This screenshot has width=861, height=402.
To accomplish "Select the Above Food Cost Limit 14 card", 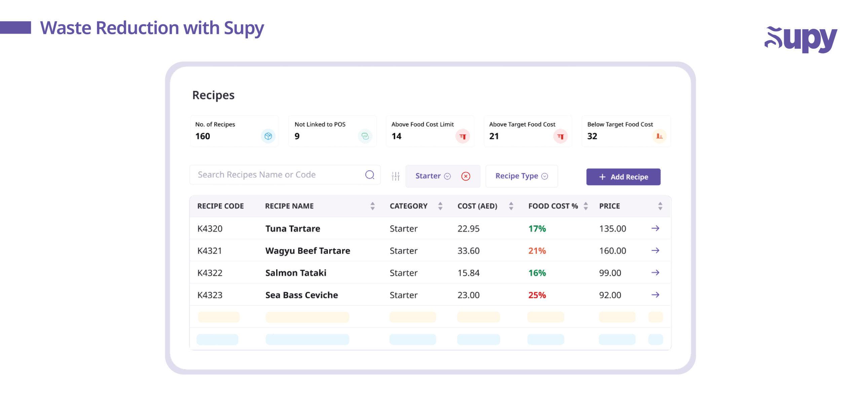I will click(x=430, y=131).
